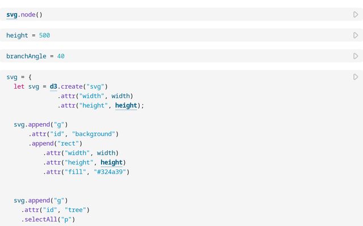
Task: Run the height = 500 cell
Action: [x=356, y=35]
